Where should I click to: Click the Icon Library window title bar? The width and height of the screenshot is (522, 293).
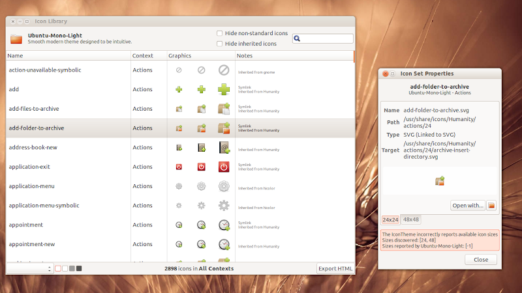(181, 21)
